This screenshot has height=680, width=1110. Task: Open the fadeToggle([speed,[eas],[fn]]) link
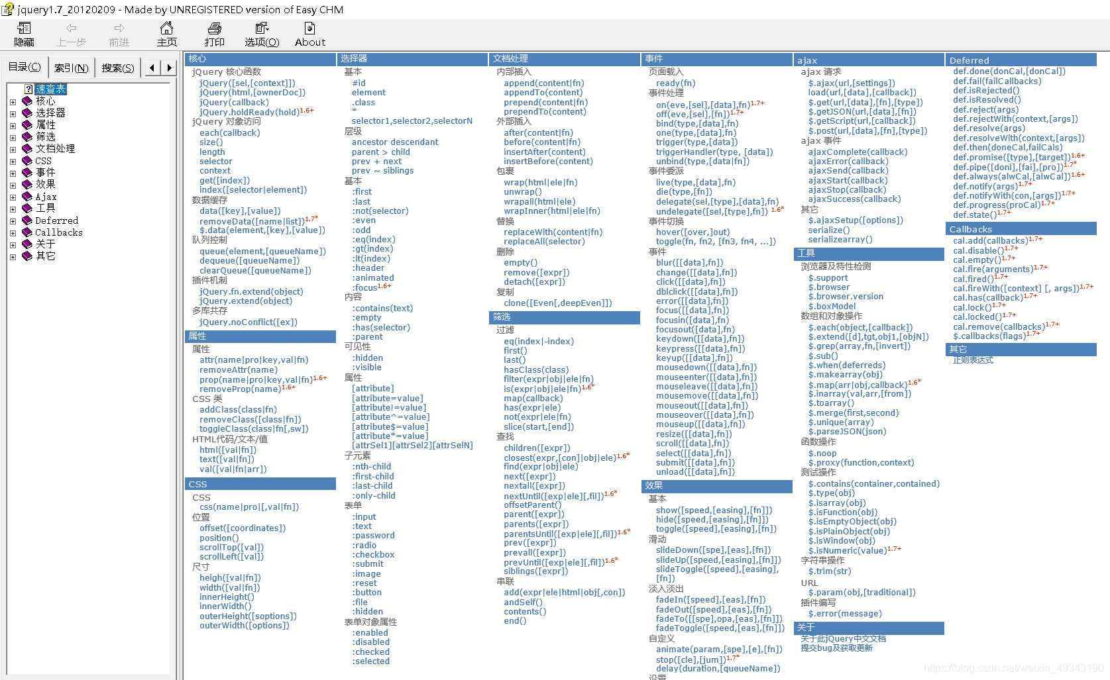720,628
